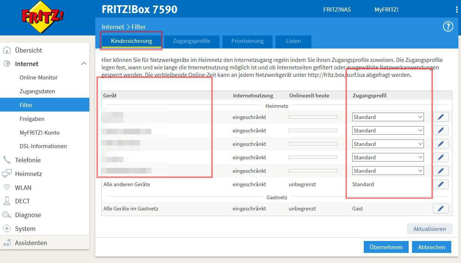The height and width of the screenshot is (263, 461).
Task: Click the FRITZ!Box 7590 title
Action: 139,9
